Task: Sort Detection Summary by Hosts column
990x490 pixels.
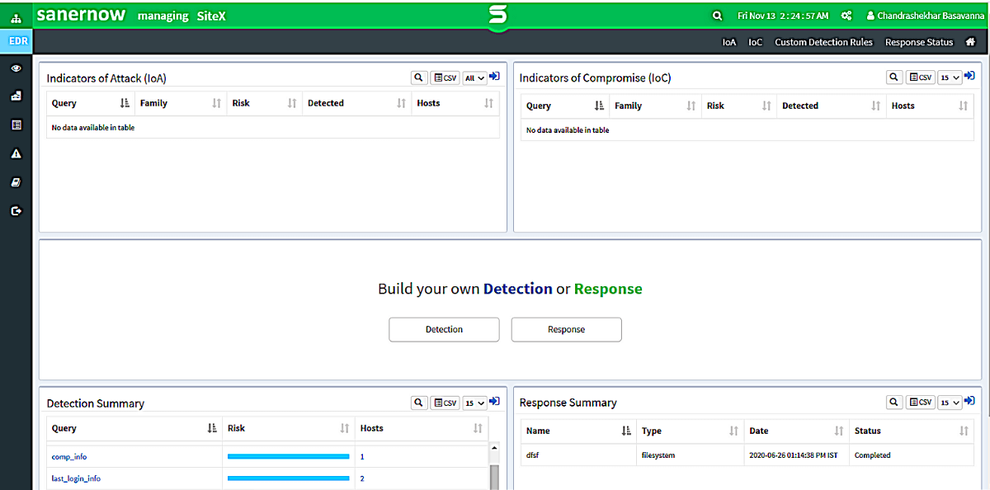Action: click(422, 428)
